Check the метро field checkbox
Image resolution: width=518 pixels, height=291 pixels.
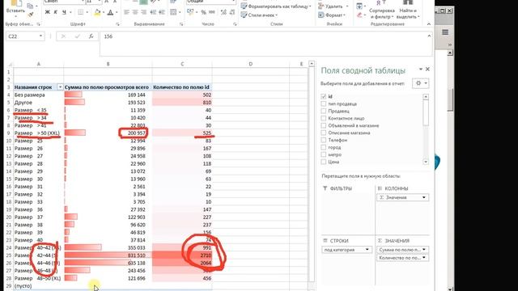pos(324,154)
